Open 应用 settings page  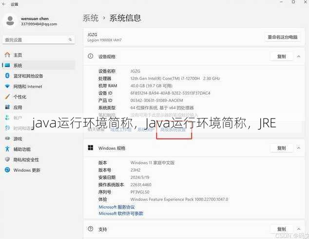click(18, 107)
